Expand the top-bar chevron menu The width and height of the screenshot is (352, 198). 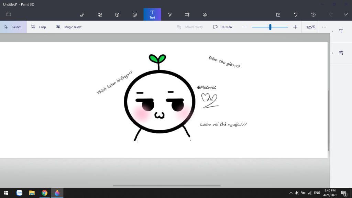(x=346, y=14)
